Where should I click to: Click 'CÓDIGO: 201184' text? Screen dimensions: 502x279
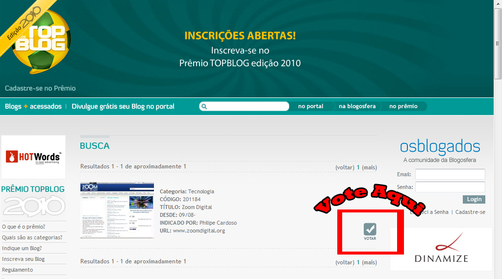point(180,199)
